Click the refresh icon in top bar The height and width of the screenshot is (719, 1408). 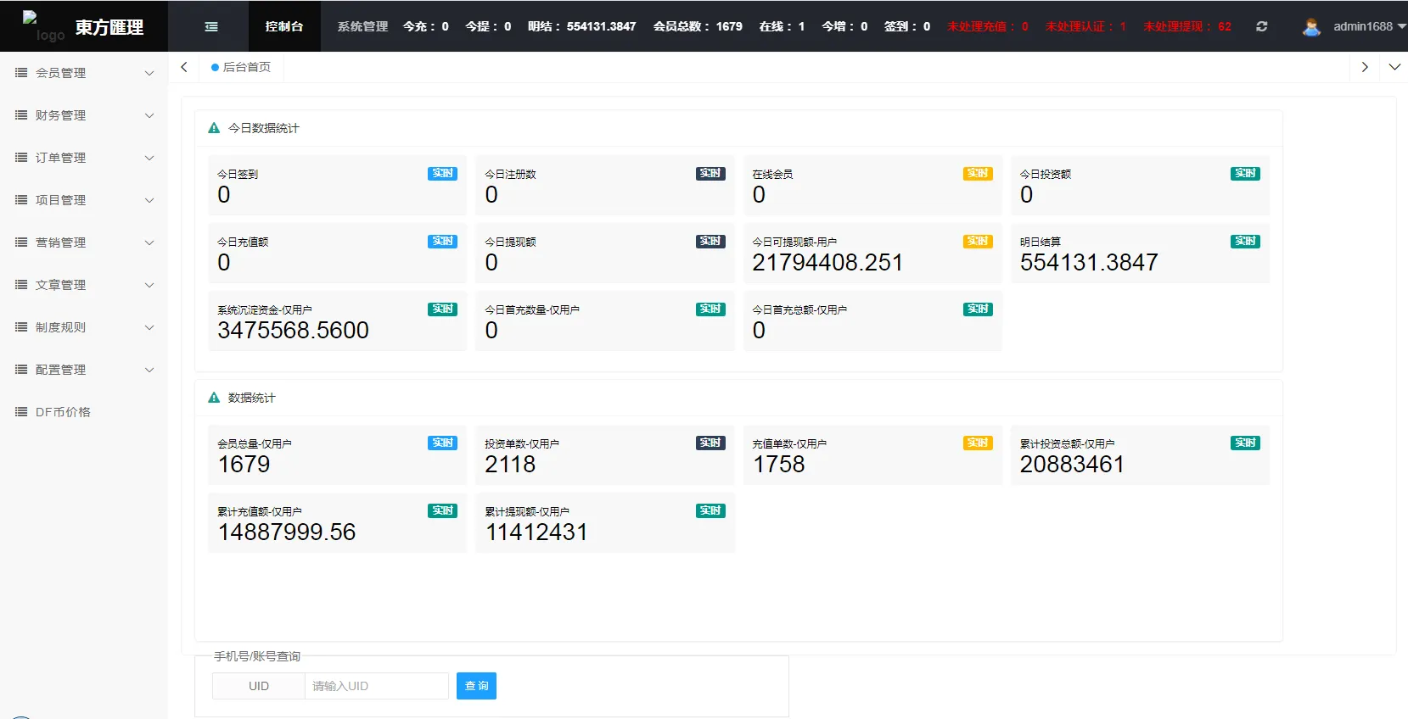tap(1262, 26)
